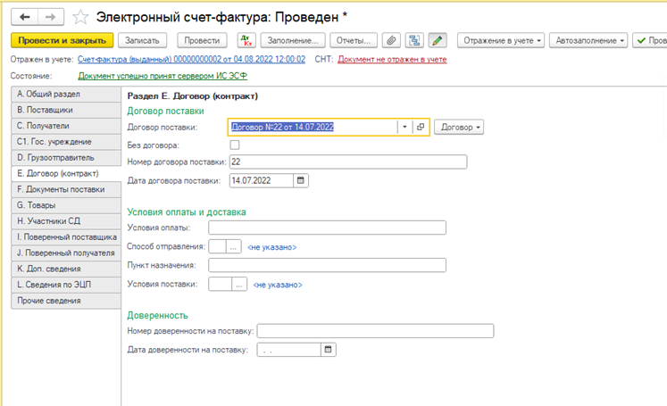The width and height of the screenshot is (667, 406).
Task: Toggle the green pencil edit icon
Action: [437, 40]
